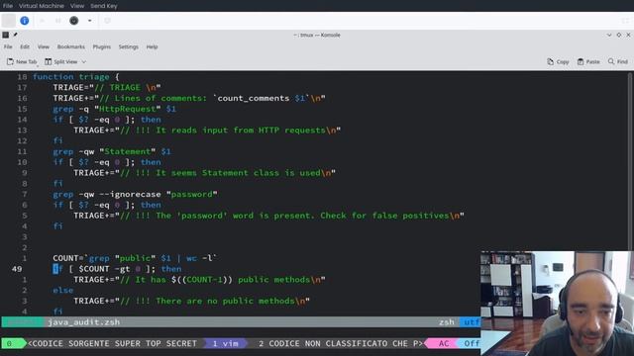Click the grep -q "HttpRequest" line
Screen dimensions: 634x356
(115, 109)
